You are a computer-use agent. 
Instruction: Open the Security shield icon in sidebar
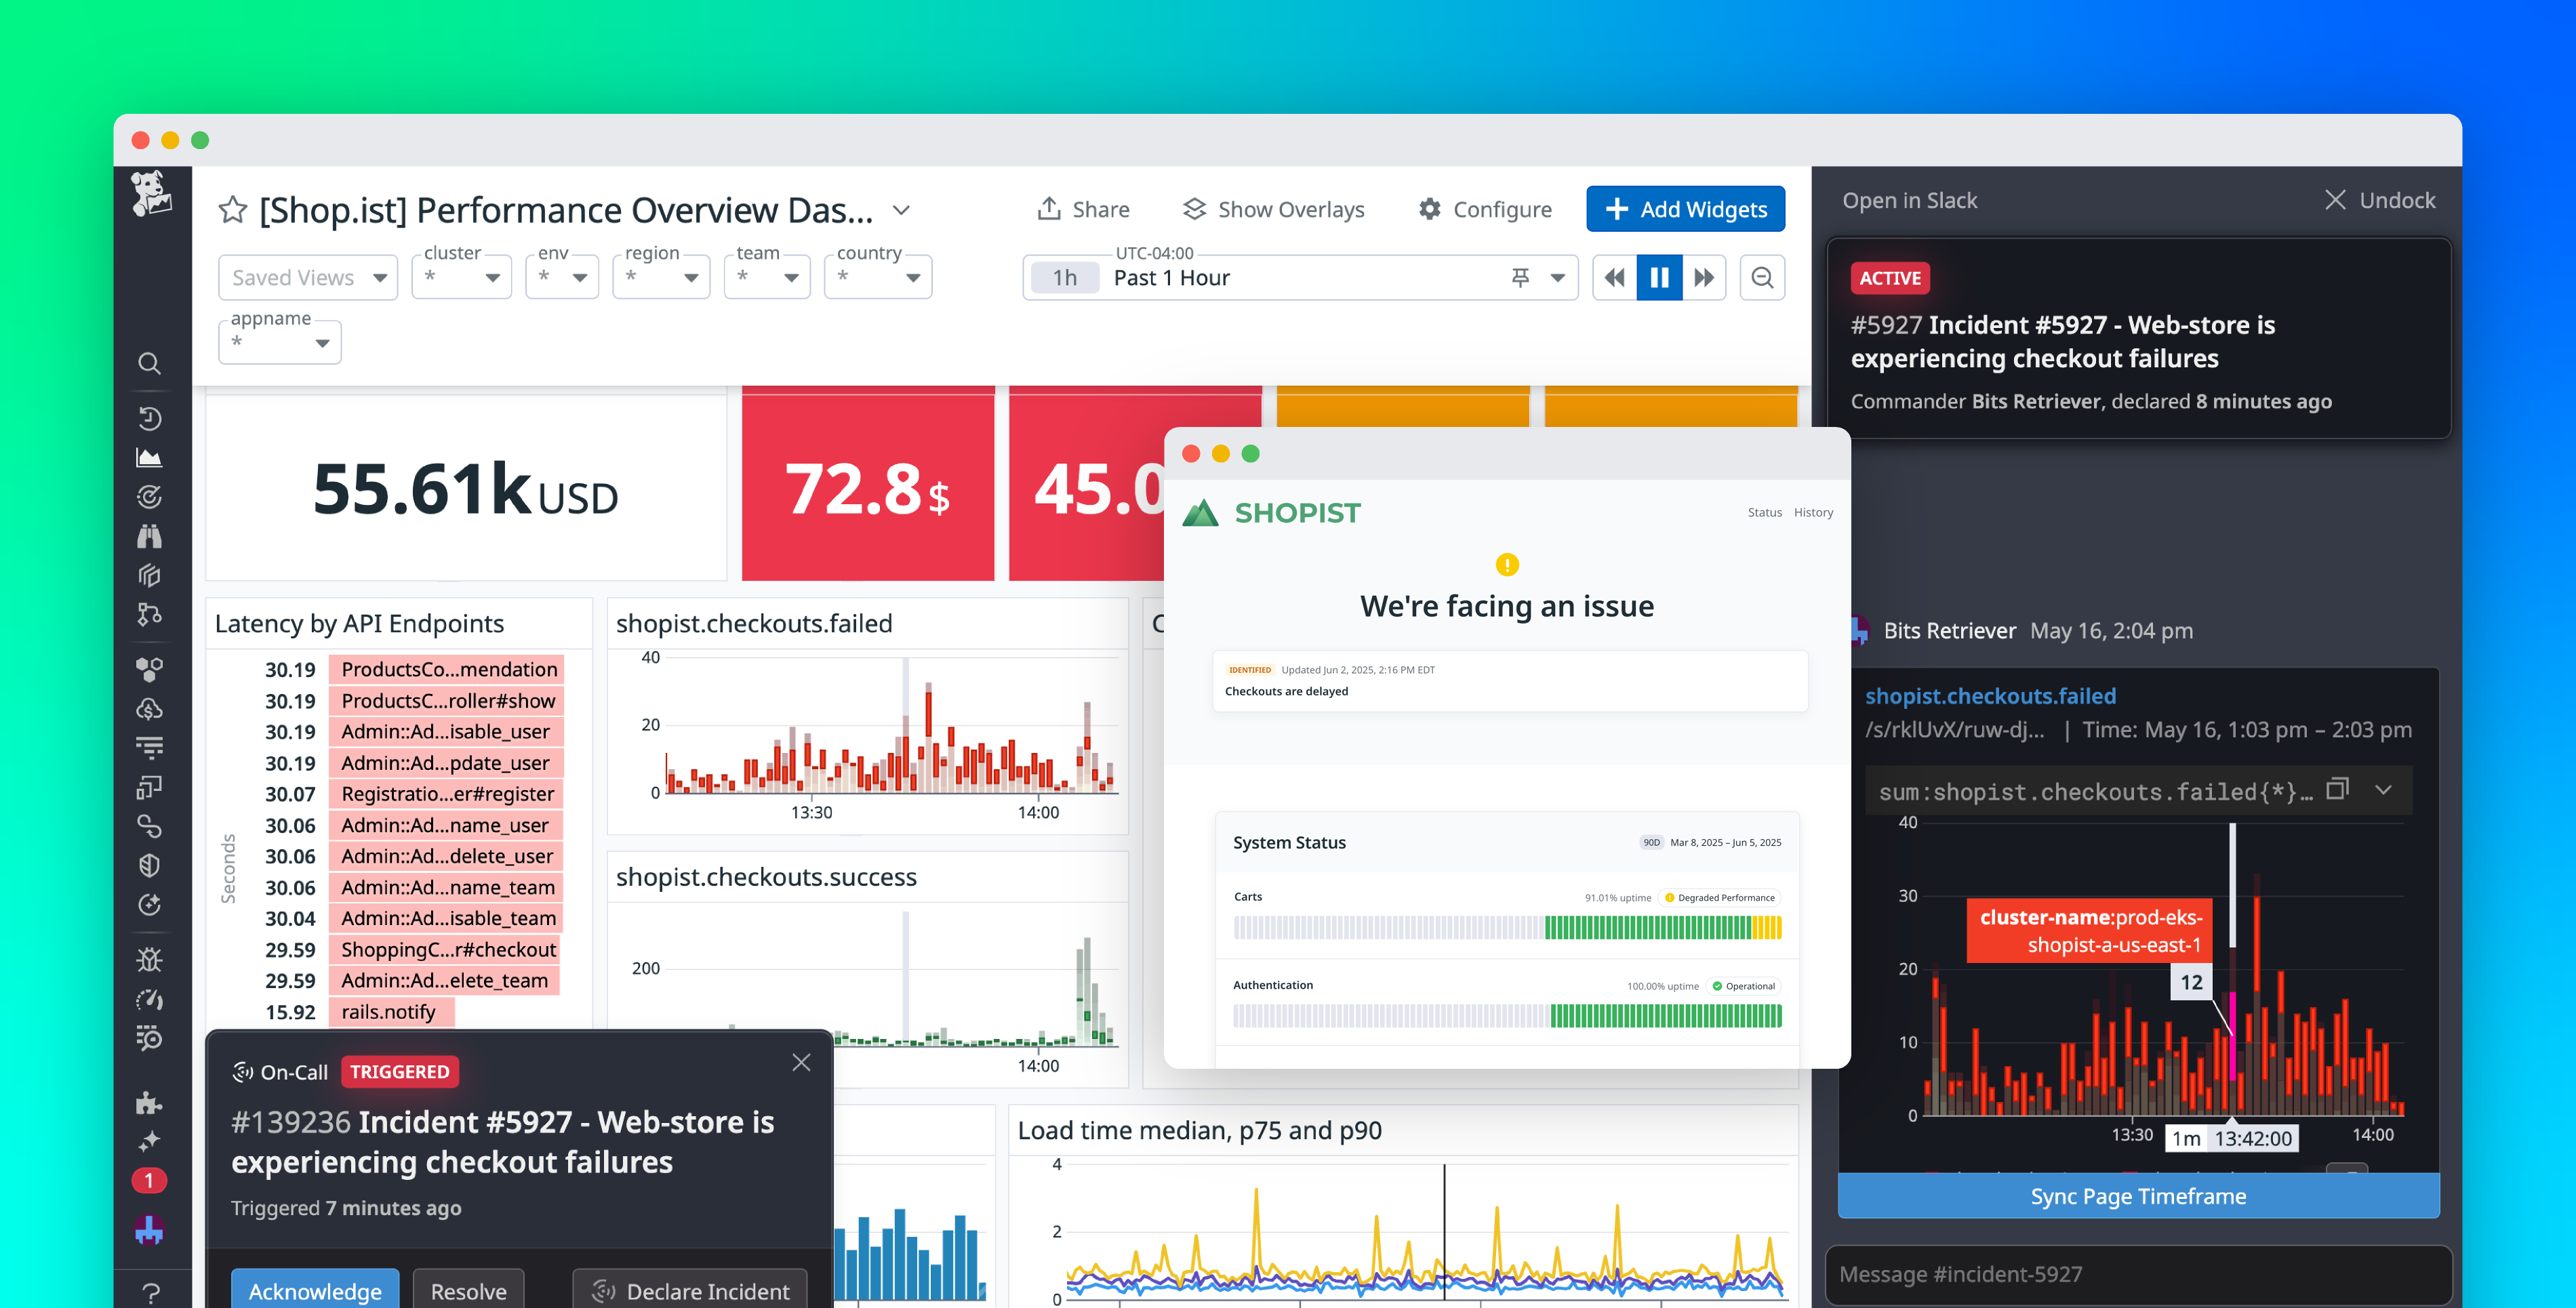[x=150, y=865]
